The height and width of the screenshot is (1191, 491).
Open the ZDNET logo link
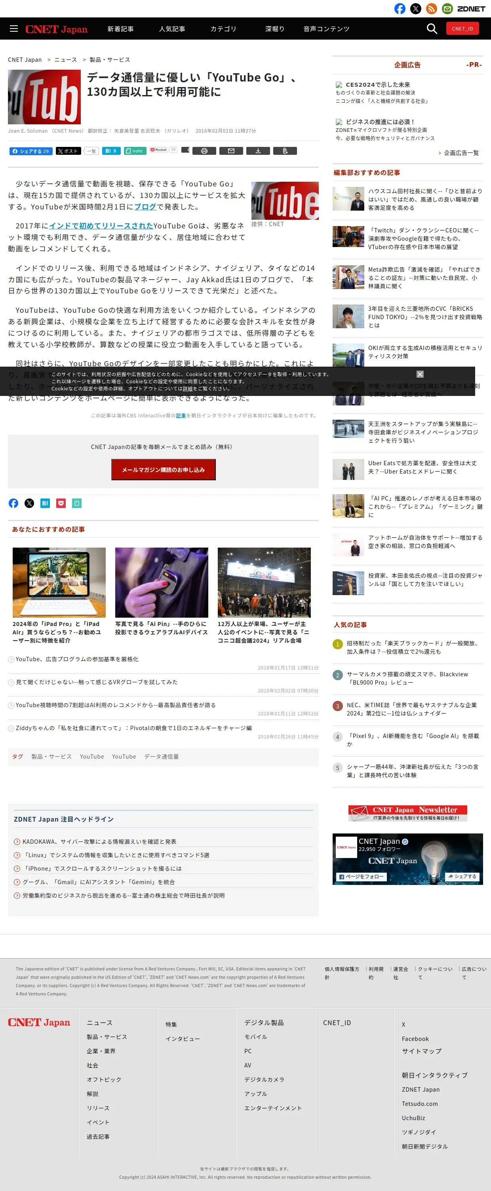471,9
